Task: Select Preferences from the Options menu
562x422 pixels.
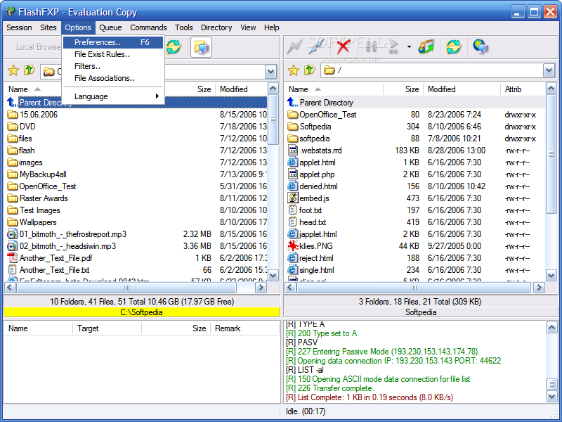Action: [98, 42]
